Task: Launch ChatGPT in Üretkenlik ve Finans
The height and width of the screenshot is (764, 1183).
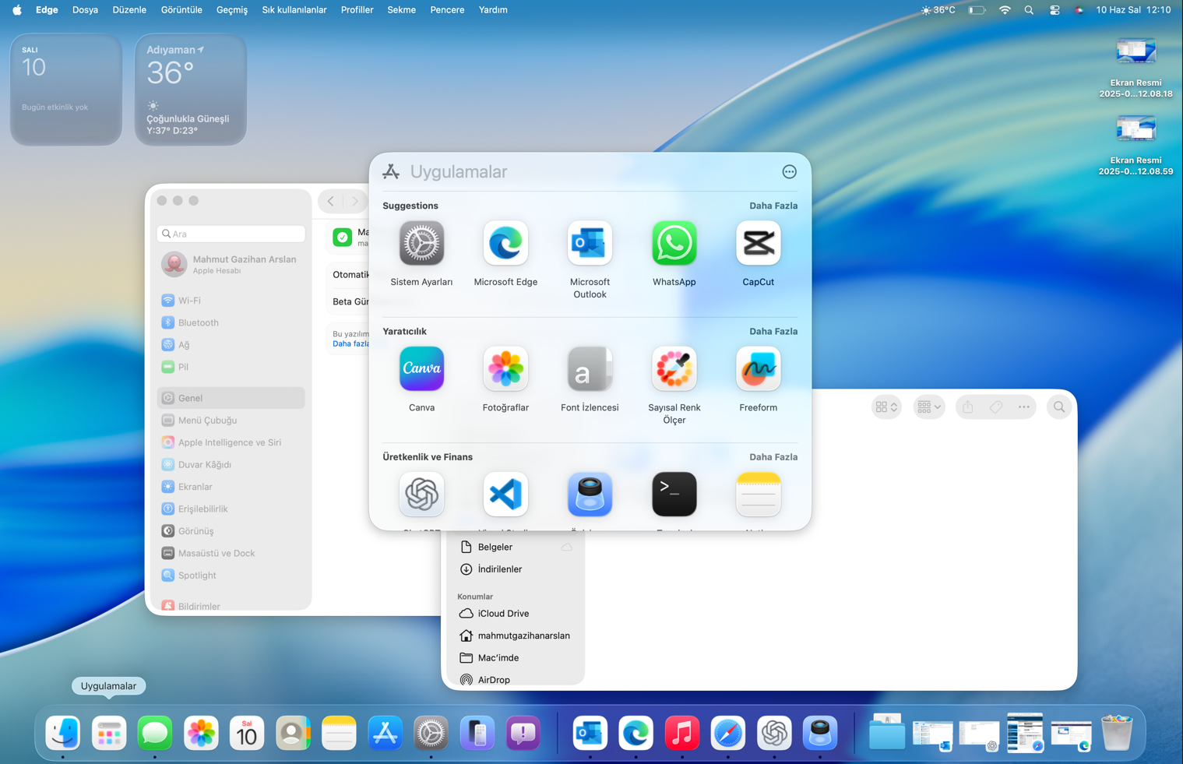Action: tap(421, 495)
